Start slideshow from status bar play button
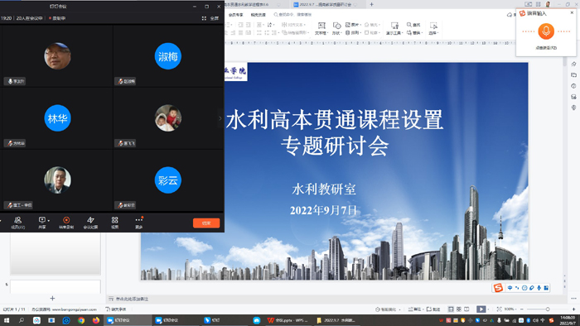The height and width of the screenshot is (326, 580). [481, 309]
